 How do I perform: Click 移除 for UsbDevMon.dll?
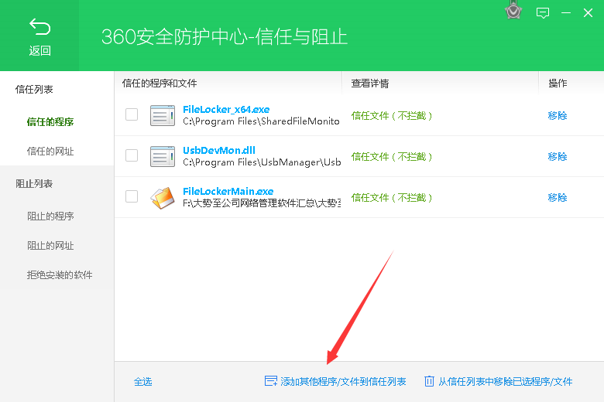pyautogui.click(x=558, y=157)
